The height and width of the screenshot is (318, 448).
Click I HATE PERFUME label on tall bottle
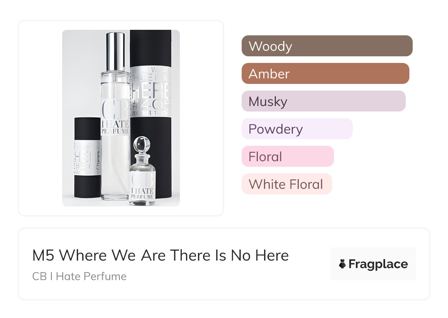tap(115, 128)
